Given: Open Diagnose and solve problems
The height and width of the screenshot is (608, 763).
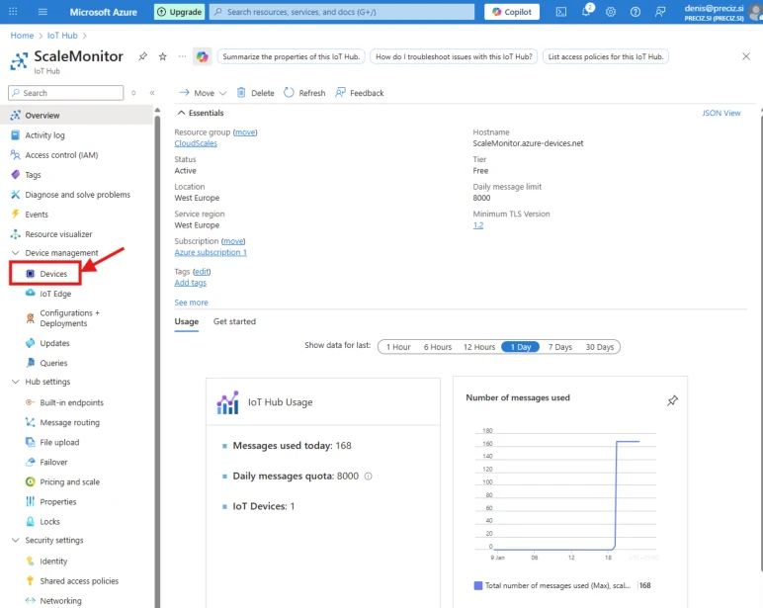Looking at the screenshot, I should [78, 195].
